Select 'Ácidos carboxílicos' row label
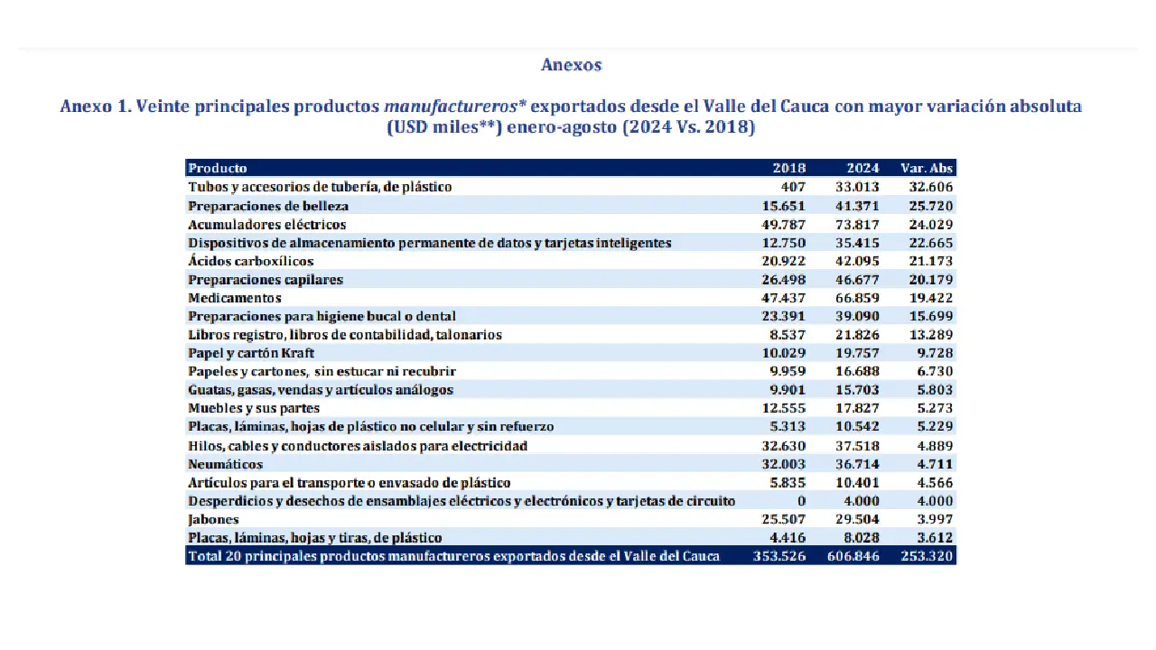Image resolution: width=1156 pixels, height=650 pixels. click(x=251, y=261)
